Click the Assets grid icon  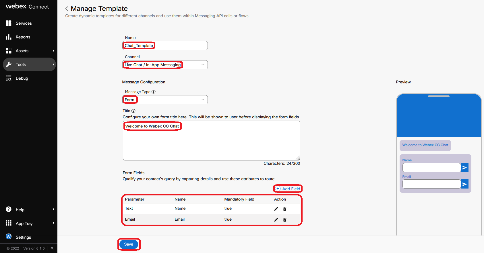9,51
